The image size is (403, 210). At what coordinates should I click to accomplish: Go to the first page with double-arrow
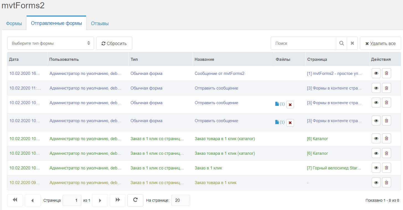click(15, 200)
